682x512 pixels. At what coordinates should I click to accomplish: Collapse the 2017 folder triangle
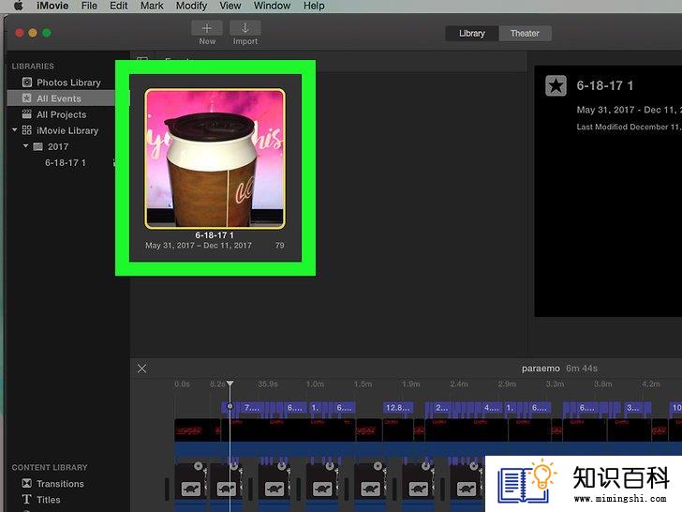pos(25,146)
